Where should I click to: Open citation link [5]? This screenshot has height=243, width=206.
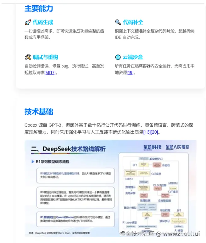[47, 73]
